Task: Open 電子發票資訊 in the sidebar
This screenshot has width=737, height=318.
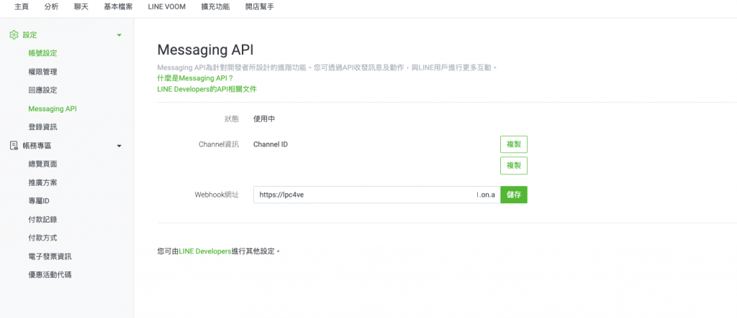Action: coord(50,256)
